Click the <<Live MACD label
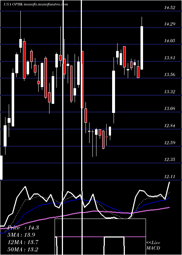Viewport: 182px width, 255px height. point(153,245)
